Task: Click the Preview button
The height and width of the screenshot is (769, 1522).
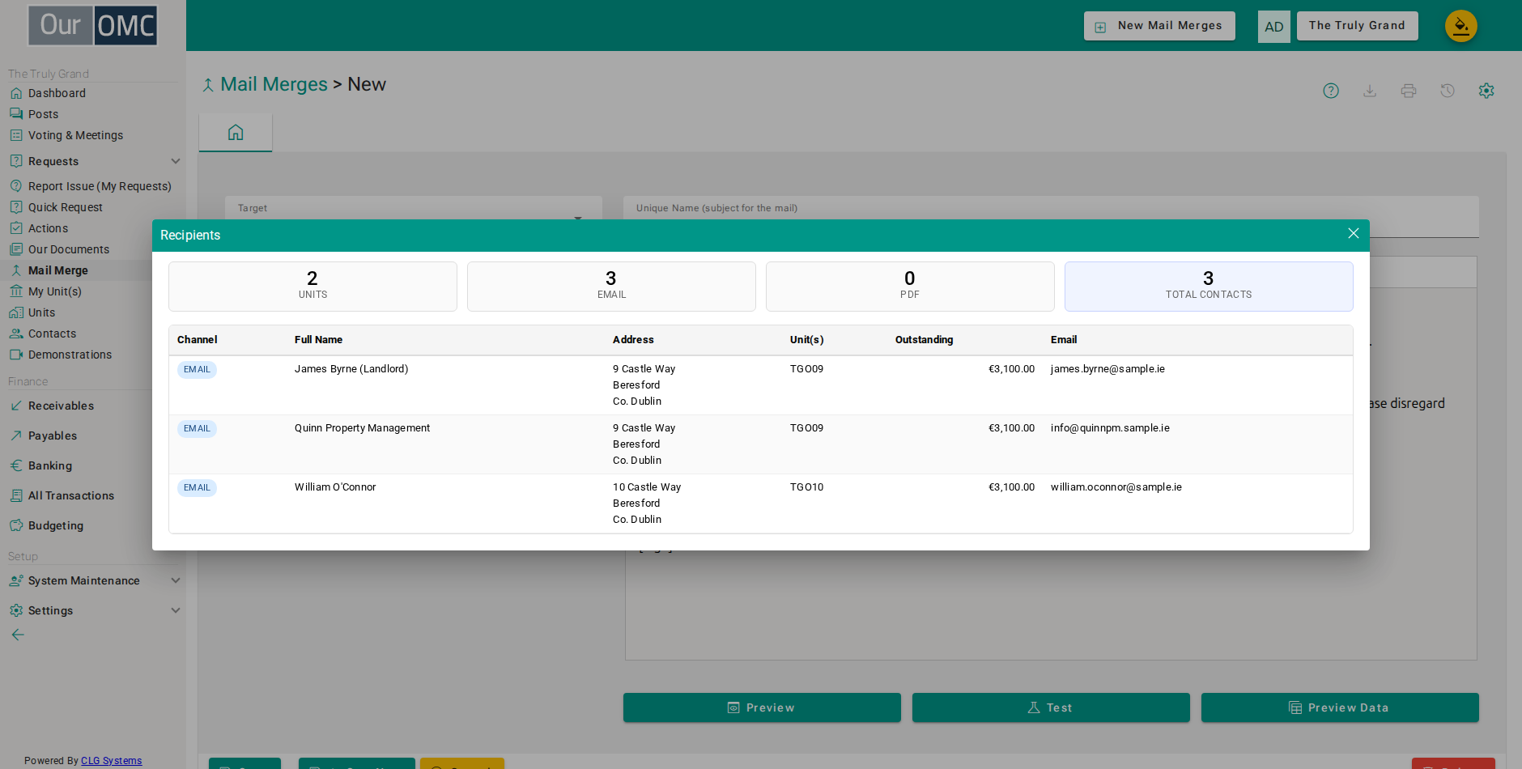Action: click(x=762, y=707)
